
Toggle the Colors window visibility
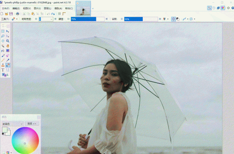223,8
